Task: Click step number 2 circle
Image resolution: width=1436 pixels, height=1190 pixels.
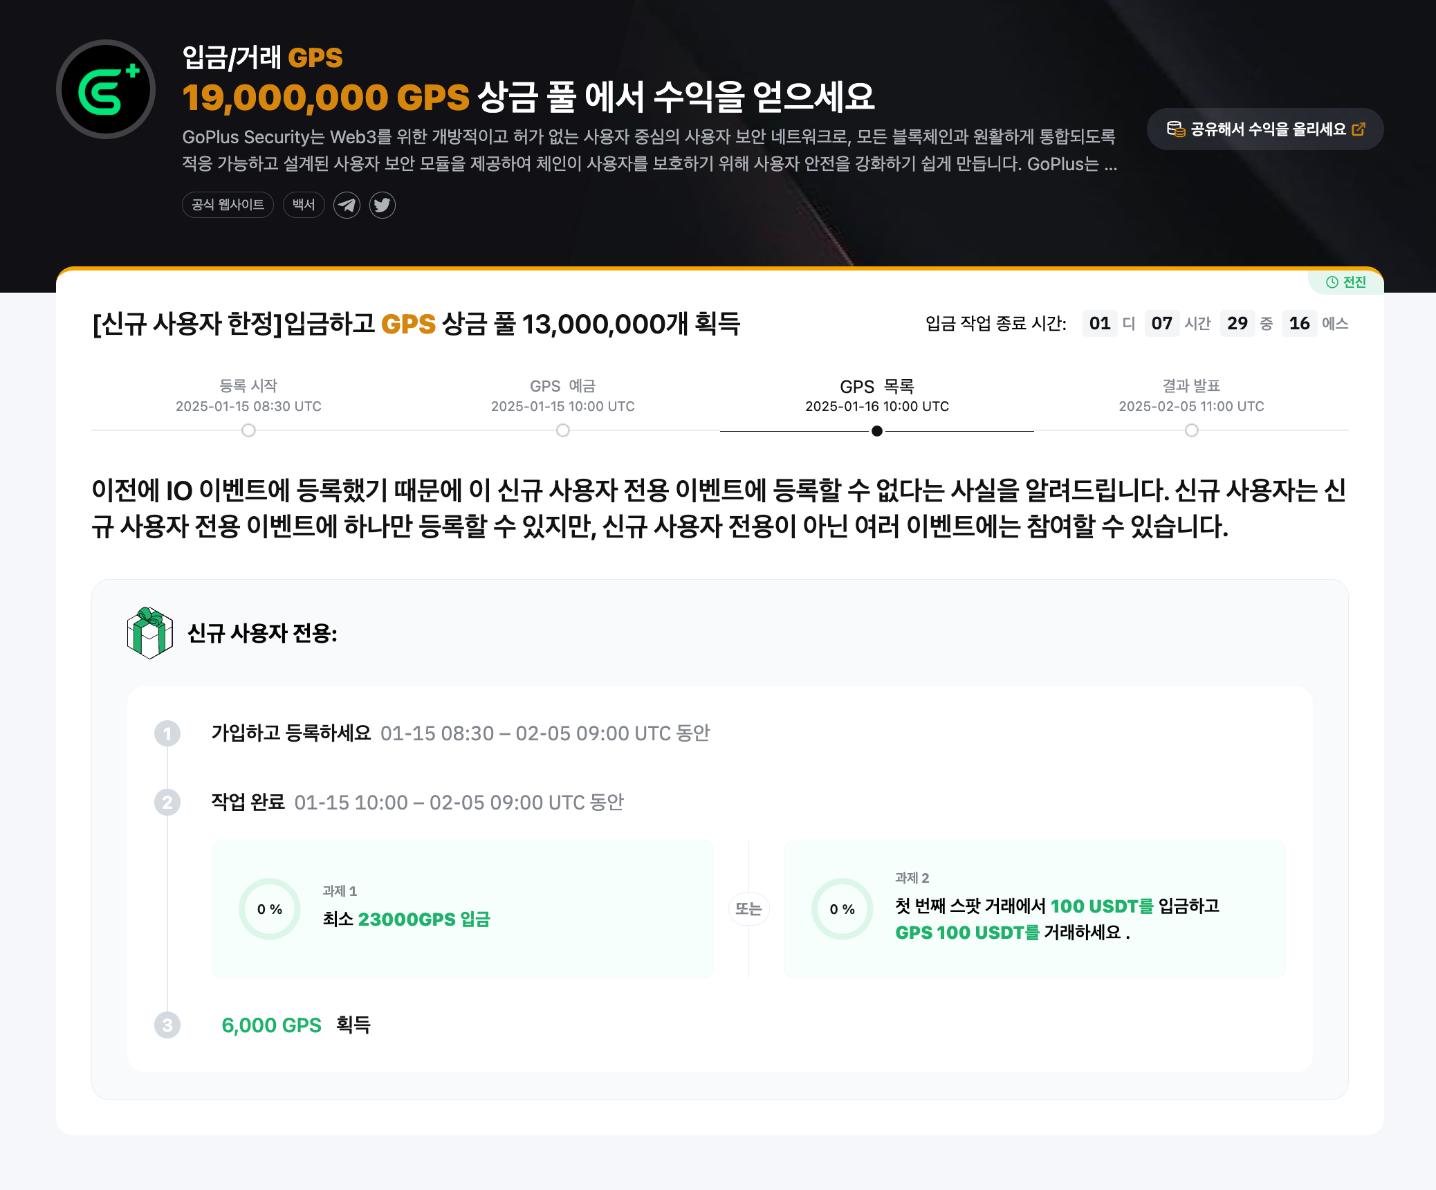Action: (x=167, y=803)
